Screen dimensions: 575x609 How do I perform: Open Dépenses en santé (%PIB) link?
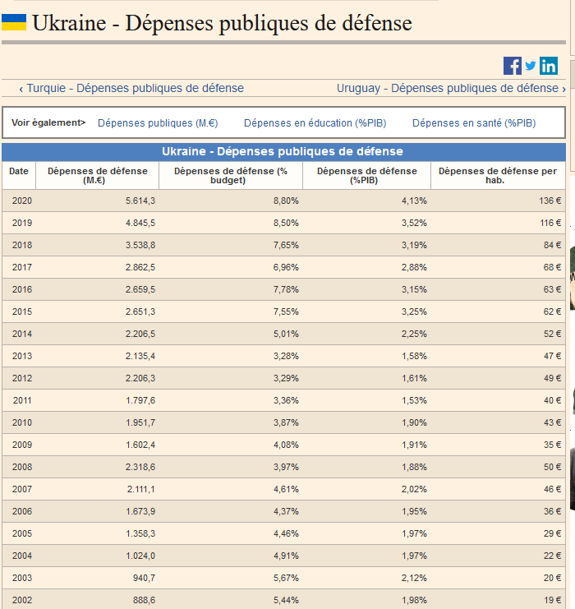tap(474, 123)
